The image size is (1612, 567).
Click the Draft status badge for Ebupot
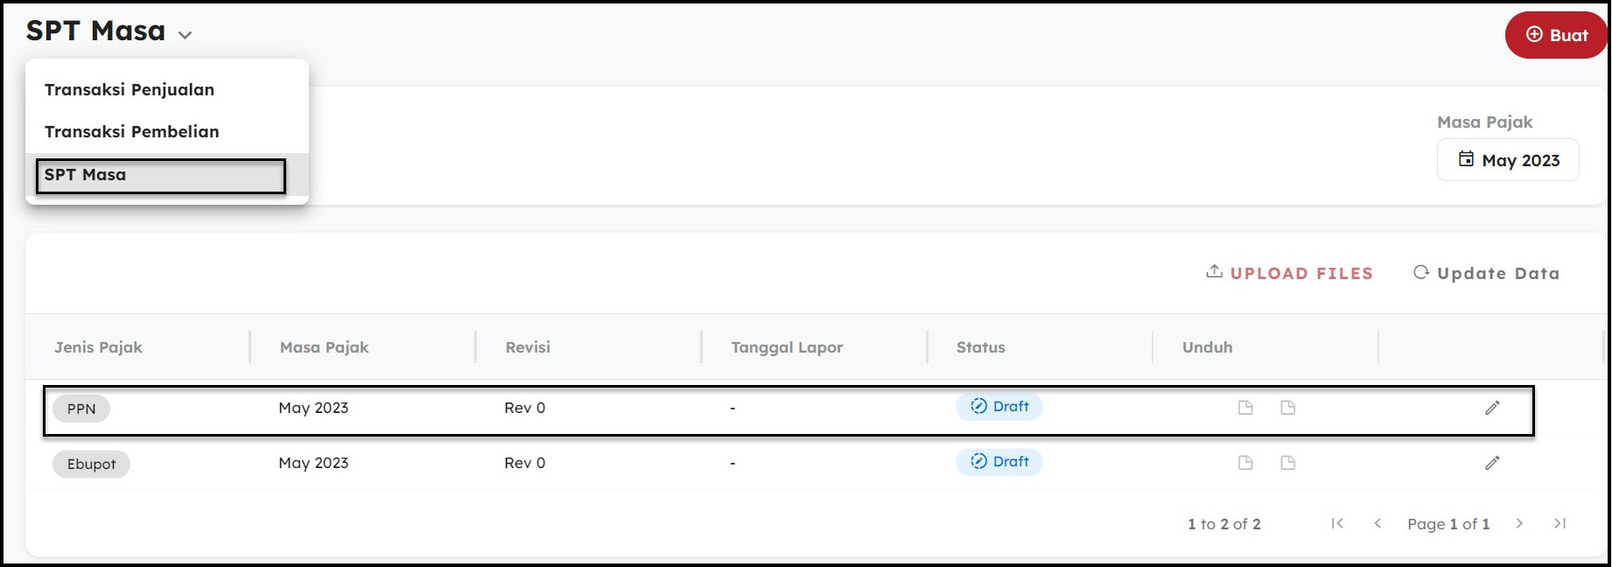999,462
